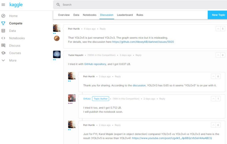Open Discuss in the sidebar
Image resolution: width=227 pixels, height=144 pixels.
[x=15, y=45]
